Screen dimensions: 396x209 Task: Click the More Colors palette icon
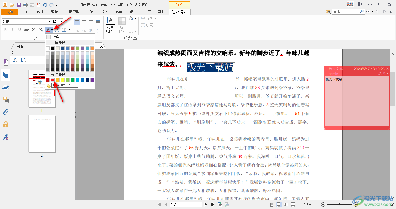[49, 86]
